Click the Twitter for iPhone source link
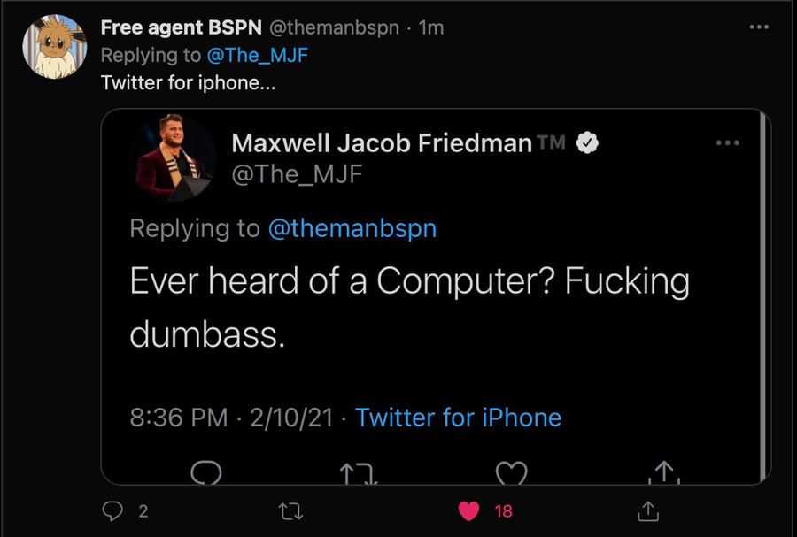The width and height of the screenshot is (797, 537). (x=458, y=418)
